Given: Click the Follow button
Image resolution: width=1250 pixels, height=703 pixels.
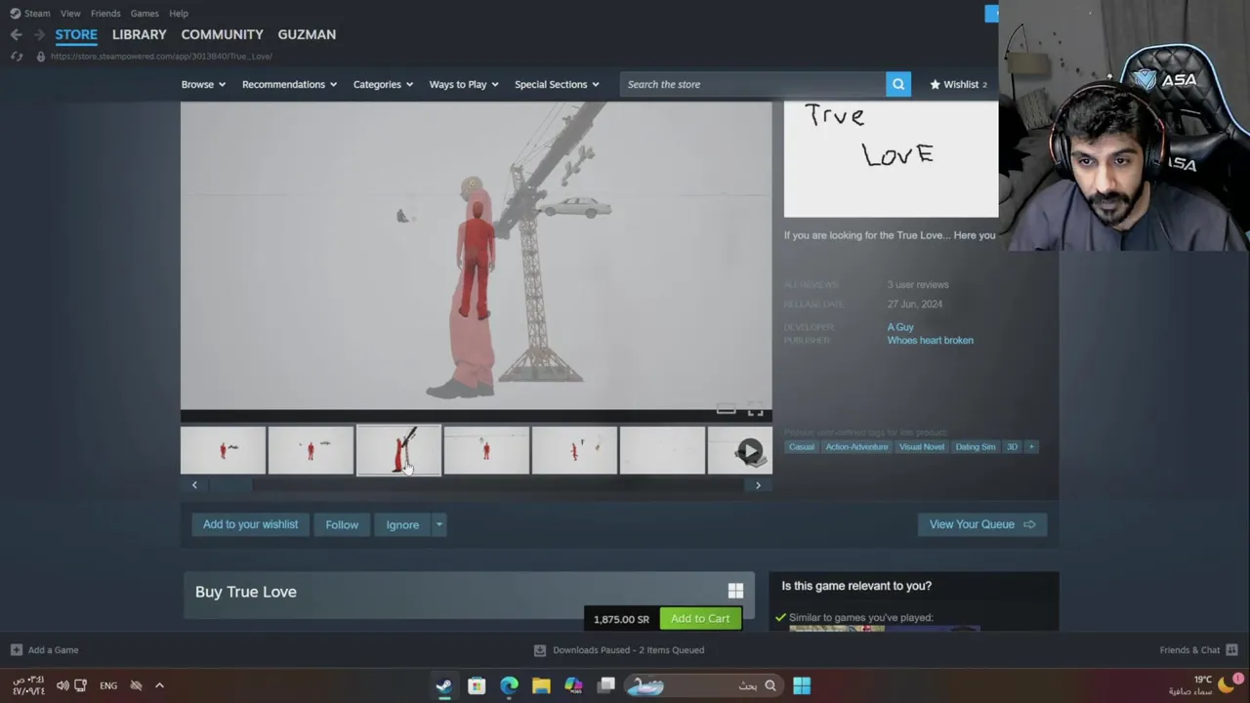Looking at the screenshot, I should tap(342, 524).
